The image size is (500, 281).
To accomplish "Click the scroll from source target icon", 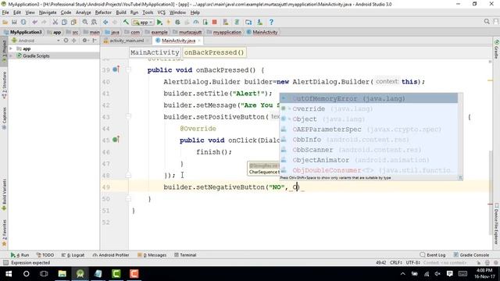I will [x=66, y=41].
